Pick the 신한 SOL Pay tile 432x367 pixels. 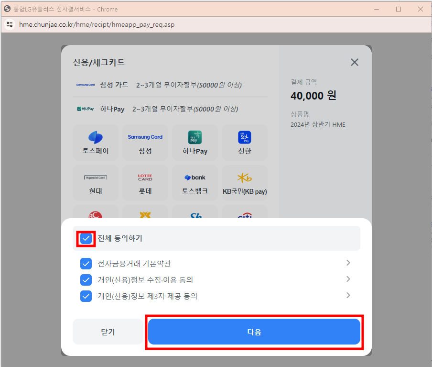(x=244, y=143)
